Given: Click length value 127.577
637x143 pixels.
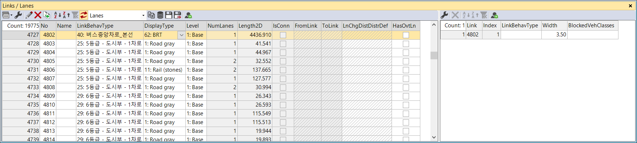Looking at the screenshot, I should (x=255, y=79).
